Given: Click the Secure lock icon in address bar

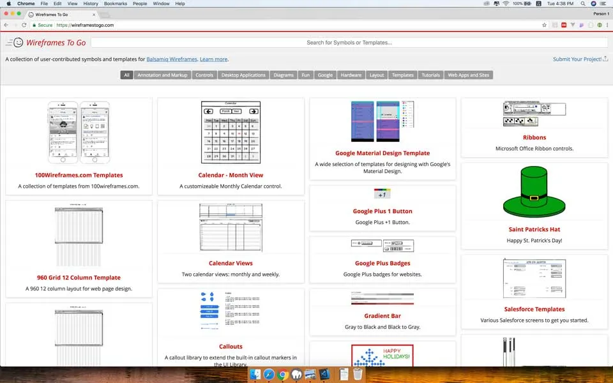Looking at the screenshot, I should coord(34,25).
